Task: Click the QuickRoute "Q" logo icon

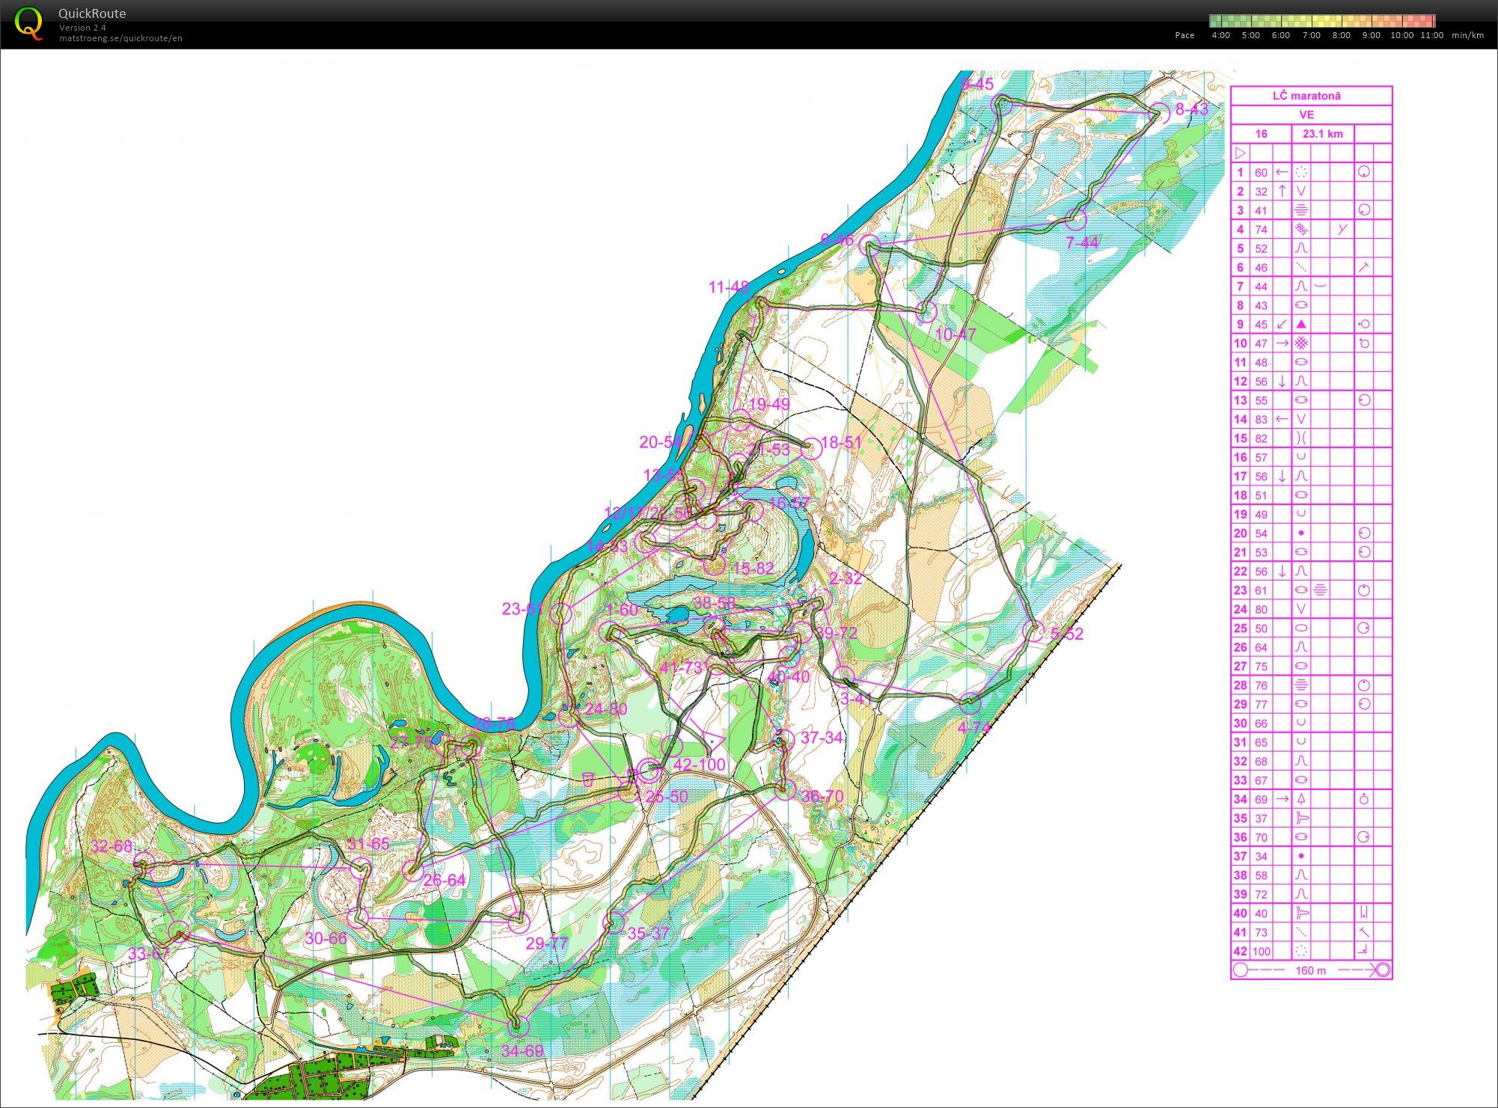Action: [x=28, y=22]
